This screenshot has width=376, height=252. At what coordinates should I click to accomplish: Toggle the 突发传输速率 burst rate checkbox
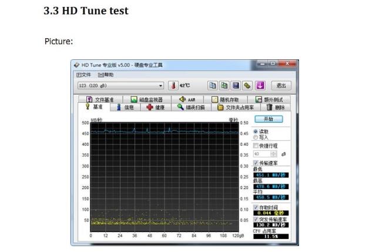point(256,219)
